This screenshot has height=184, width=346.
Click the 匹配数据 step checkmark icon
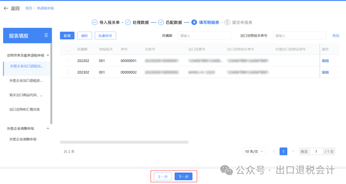point(161,22)
